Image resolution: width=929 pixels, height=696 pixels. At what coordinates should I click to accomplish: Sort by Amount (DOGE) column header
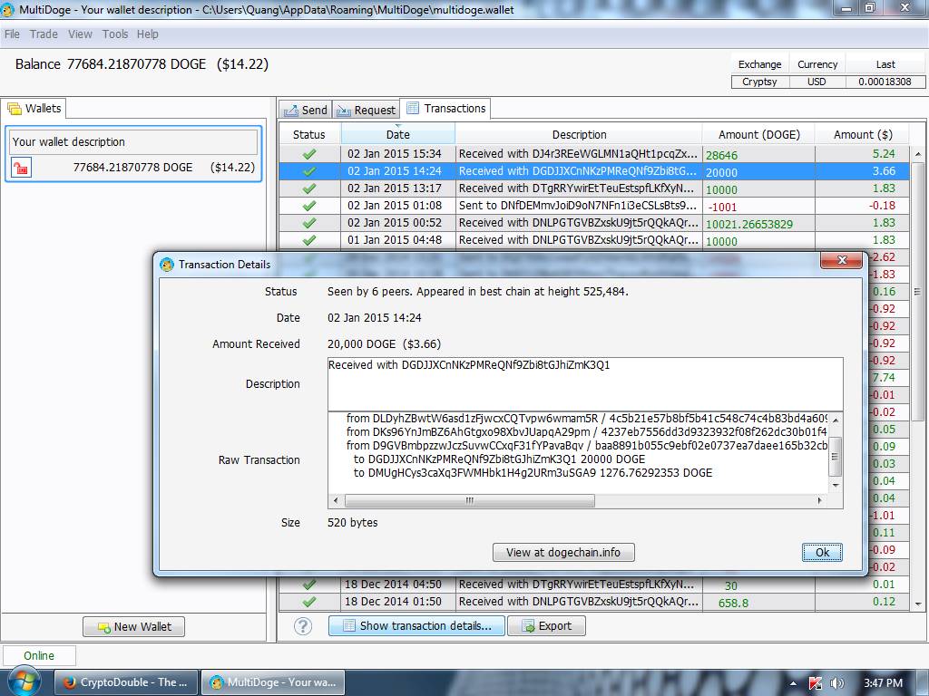(759, 134)
